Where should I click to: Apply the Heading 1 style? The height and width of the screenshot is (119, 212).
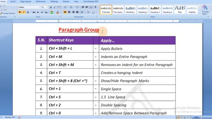coord(131,10)
